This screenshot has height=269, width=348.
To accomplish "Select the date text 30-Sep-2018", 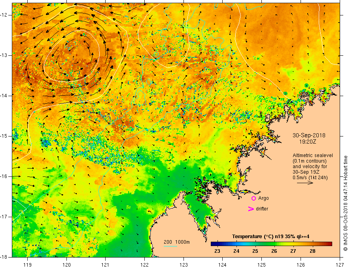I will 309,135.
